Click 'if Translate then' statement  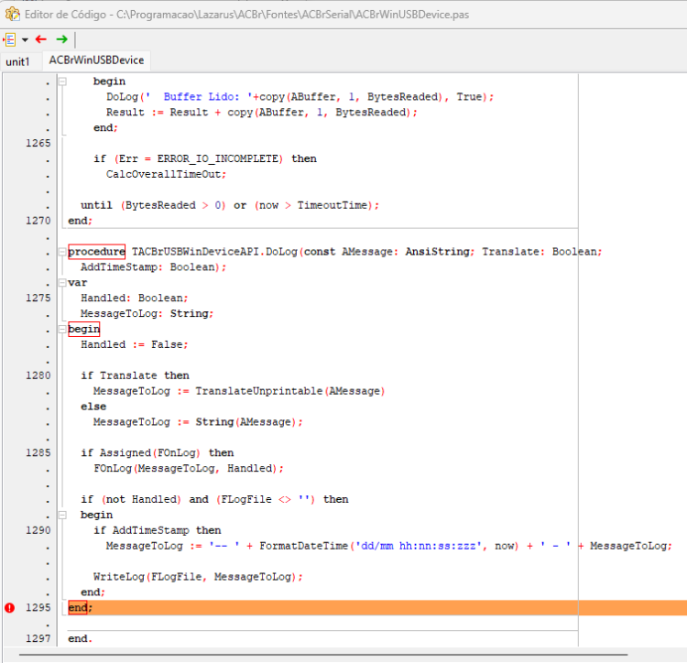[x=135, y=375]
